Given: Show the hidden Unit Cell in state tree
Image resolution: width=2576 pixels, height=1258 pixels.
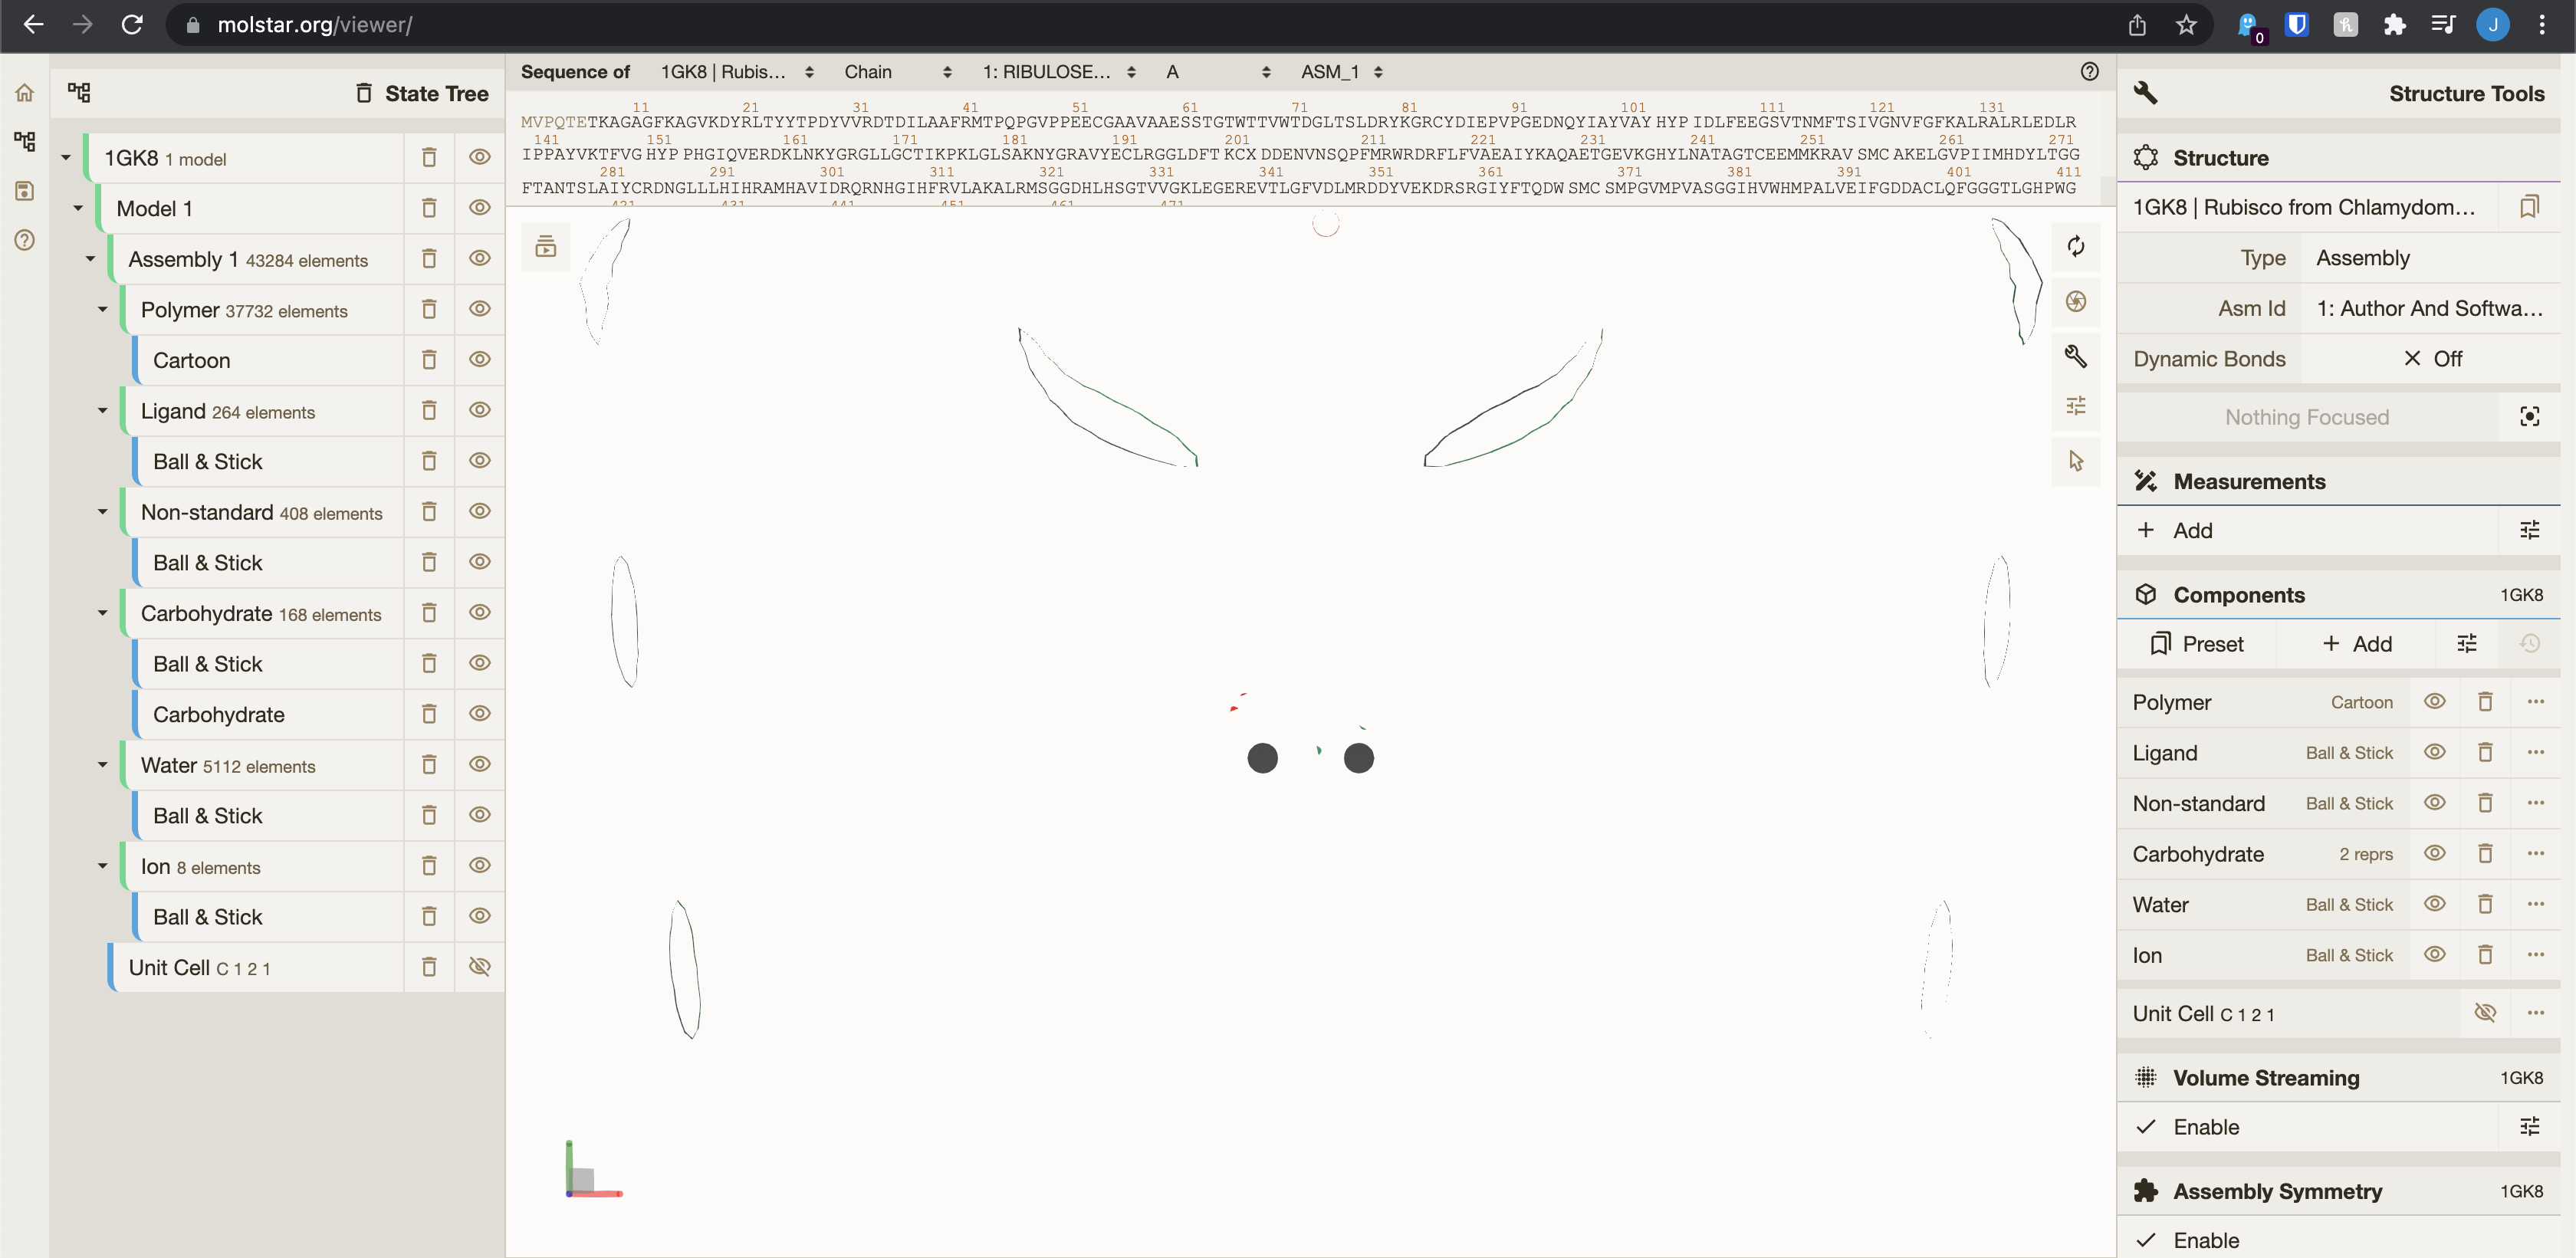Looking at the screenshot, I should click(479, 967).
